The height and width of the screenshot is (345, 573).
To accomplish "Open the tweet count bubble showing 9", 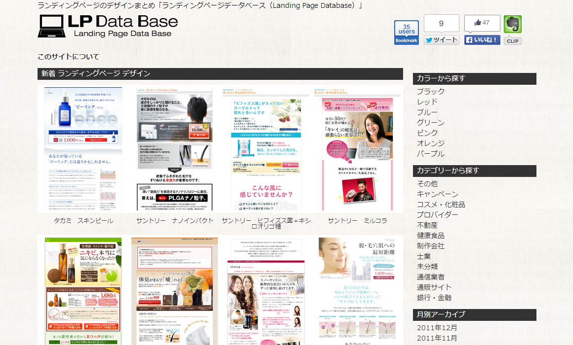I will click(x=442, y=23).
